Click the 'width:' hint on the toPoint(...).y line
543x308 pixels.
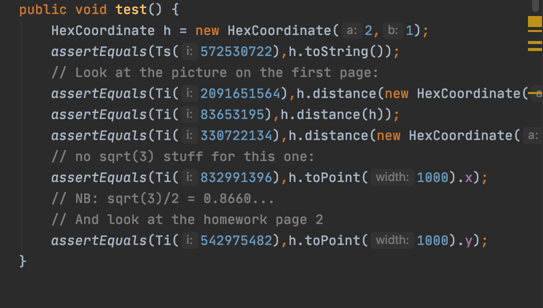tap(392, 240)
